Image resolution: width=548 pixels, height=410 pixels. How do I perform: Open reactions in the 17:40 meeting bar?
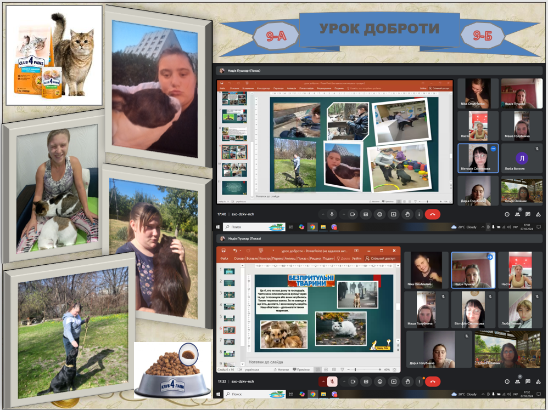(x=379, y=214)
